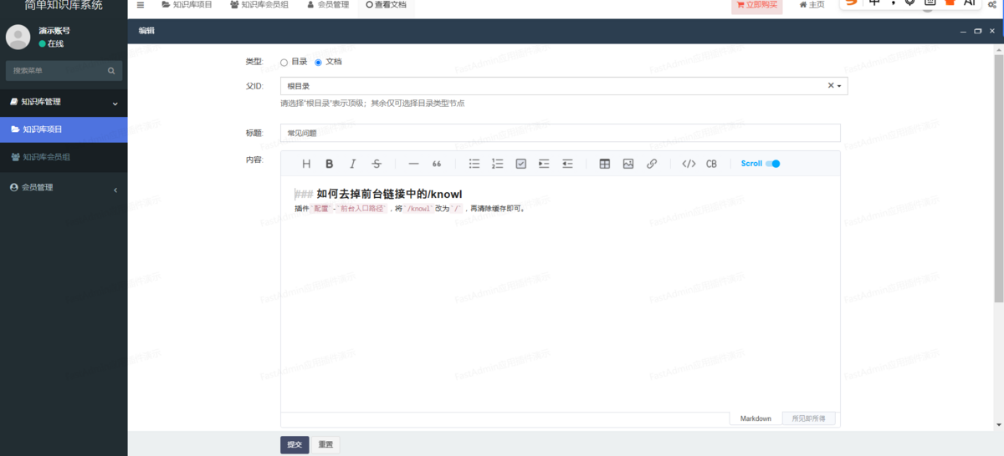The image size is (1004, 456).
Task: Minimize the 编辑 dialog window
Action: [962, 31]
